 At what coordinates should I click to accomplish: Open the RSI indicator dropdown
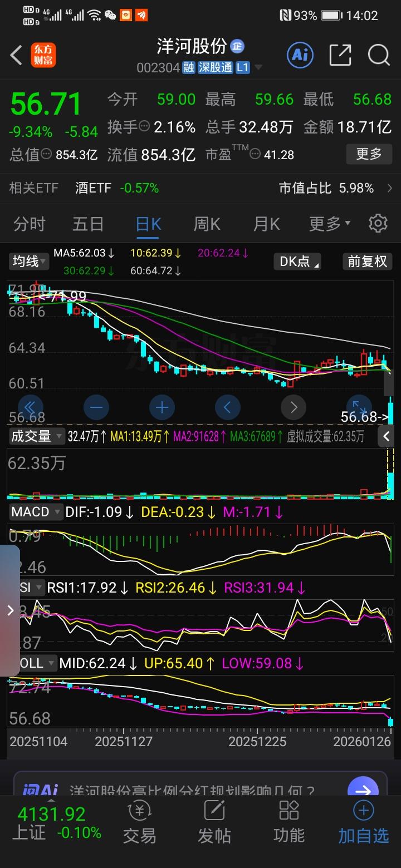click(x=32, y=587)
